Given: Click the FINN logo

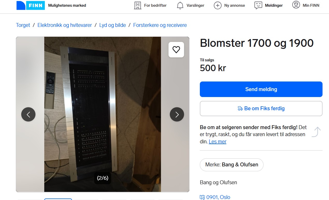Looking at the screenshot, I should click(31, 5).
